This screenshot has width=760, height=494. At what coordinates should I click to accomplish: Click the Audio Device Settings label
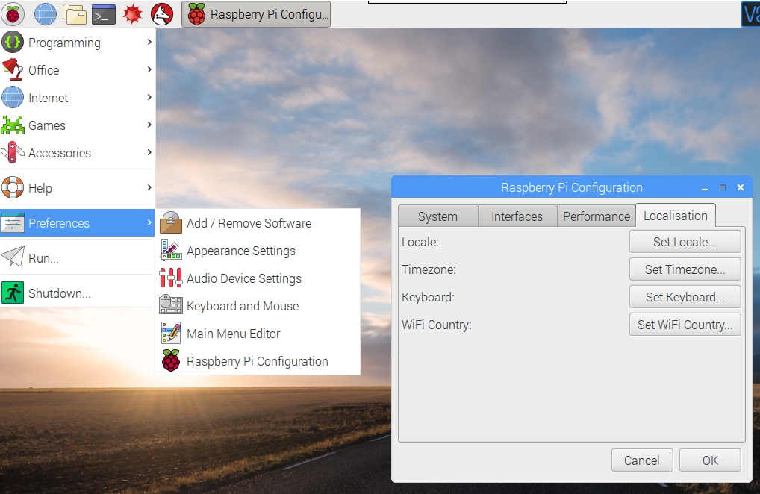(x=244, y=278)
